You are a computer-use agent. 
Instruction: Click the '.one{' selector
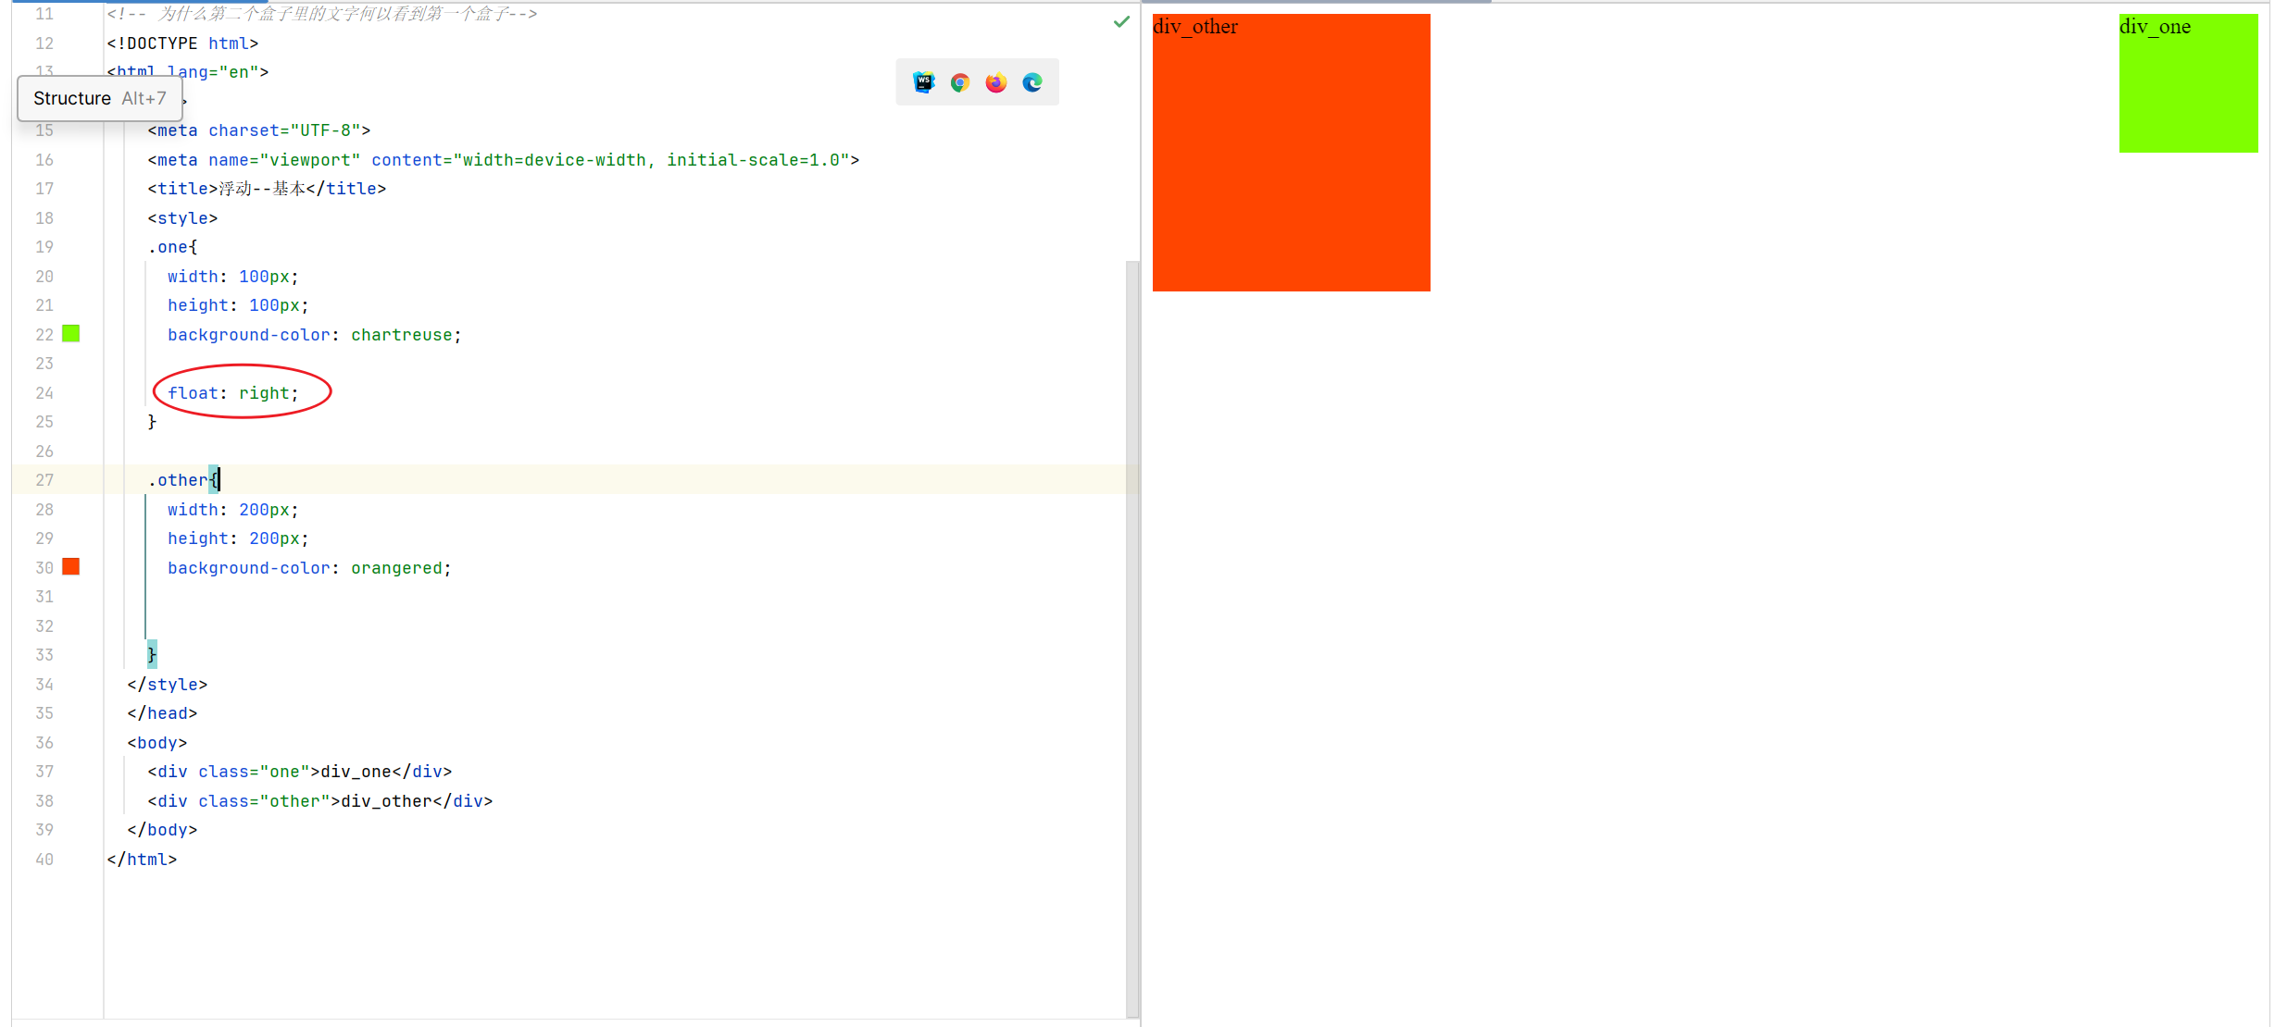click(172, 247)
